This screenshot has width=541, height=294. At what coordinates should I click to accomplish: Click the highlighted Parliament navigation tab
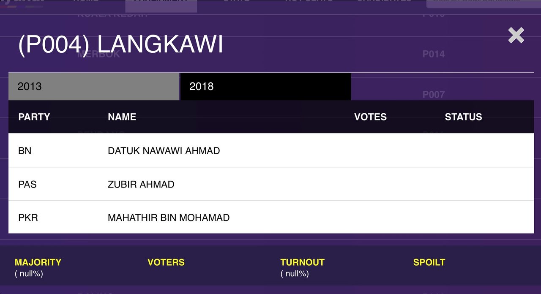tap(161, 4)
